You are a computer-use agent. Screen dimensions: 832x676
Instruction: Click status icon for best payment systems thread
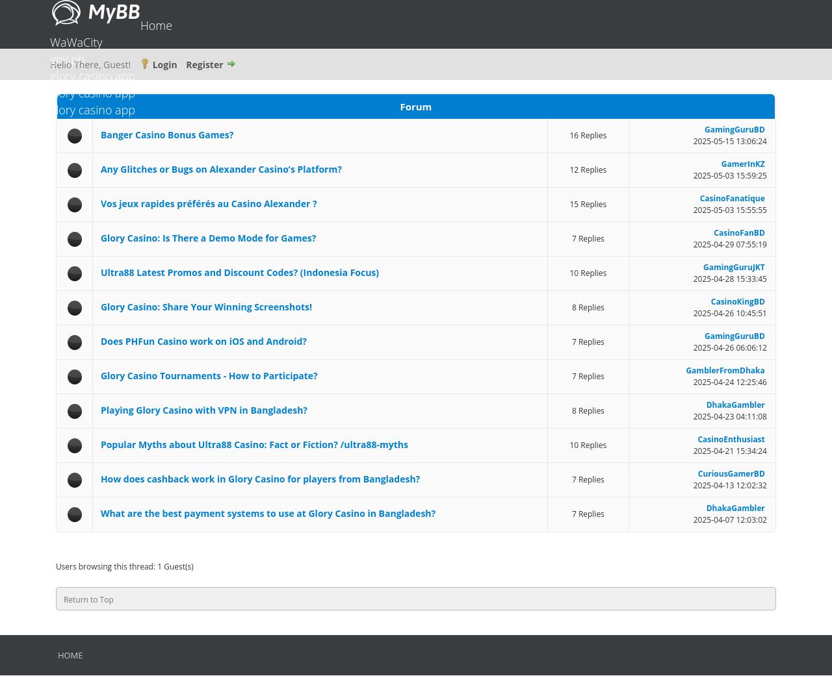(75, 514)
